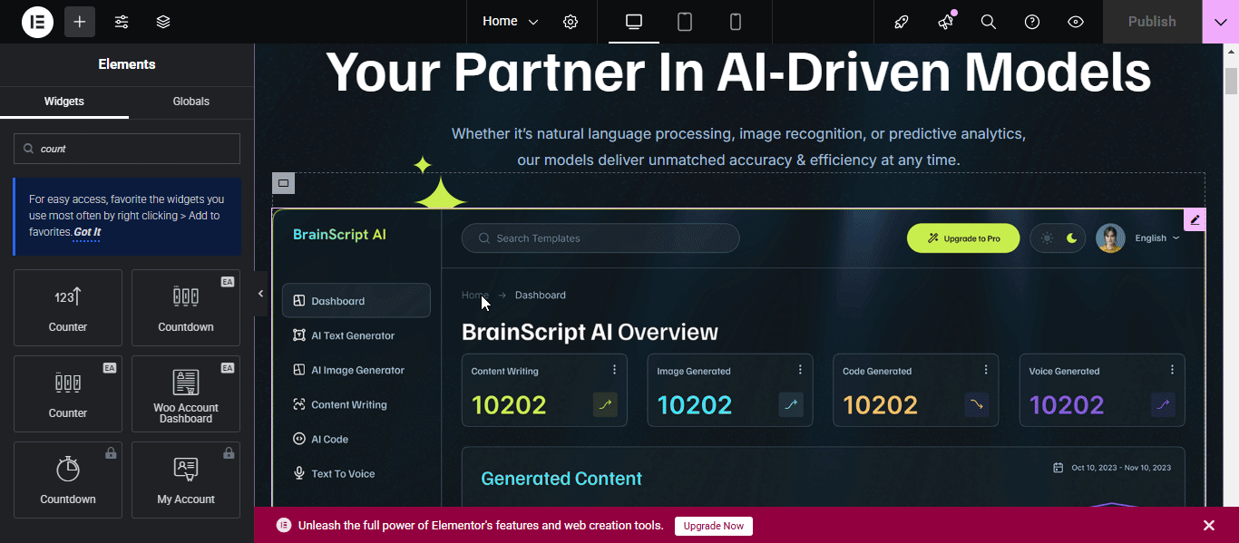Open Code Generated card options menu
The width and height of the screenshot is (1239, 543).
tap(986, 370)
